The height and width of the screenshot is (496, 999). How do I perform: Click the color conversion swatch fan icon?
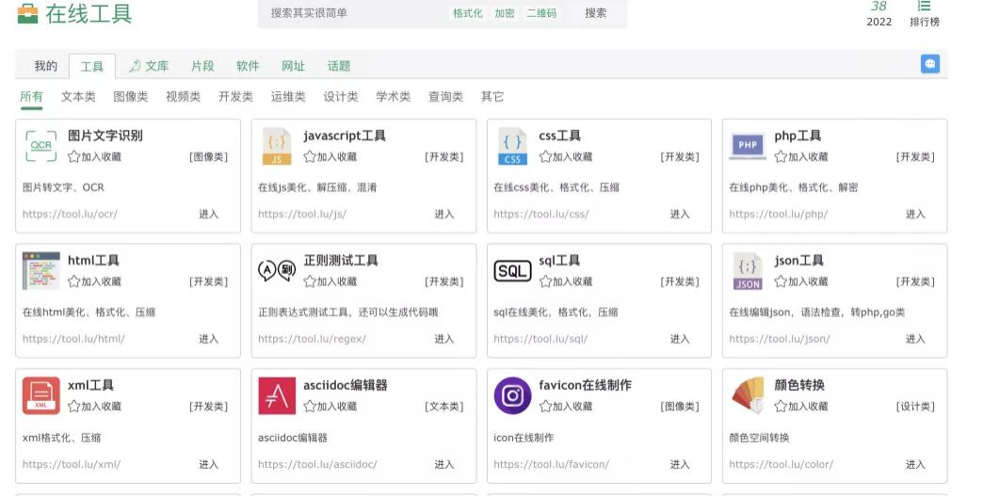(x=748, y=395)
